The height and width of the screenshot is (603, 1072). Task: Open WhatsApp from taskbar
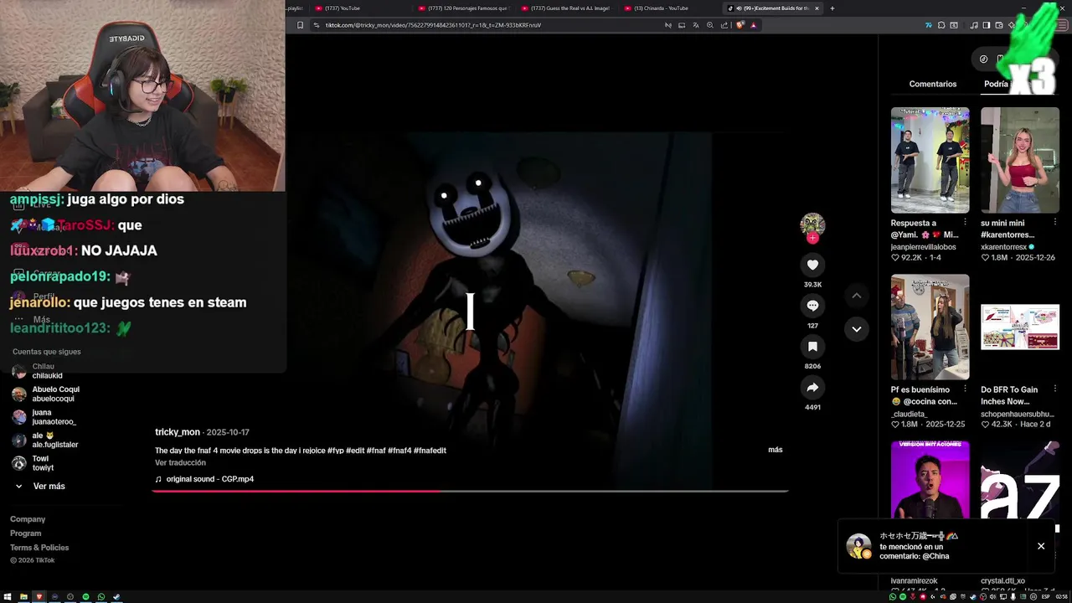101,597
